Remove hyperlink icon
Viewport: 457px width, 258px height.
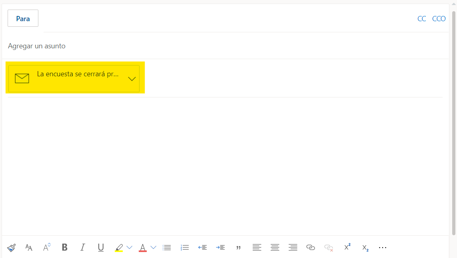pyautogui.click(x=329, y=248)
